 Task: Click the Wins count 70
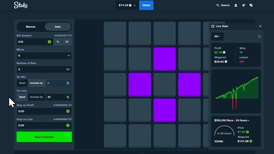point(241,52)
